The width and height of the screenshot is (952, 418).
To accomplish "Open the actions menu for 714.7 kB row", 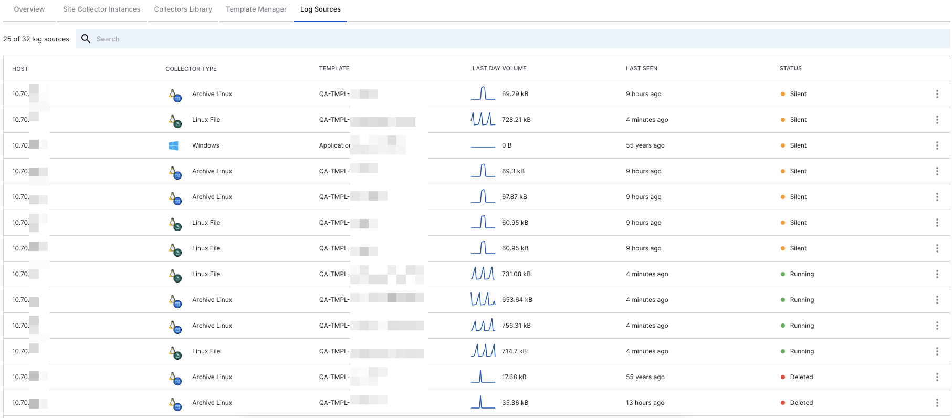I will pos(937,351).
